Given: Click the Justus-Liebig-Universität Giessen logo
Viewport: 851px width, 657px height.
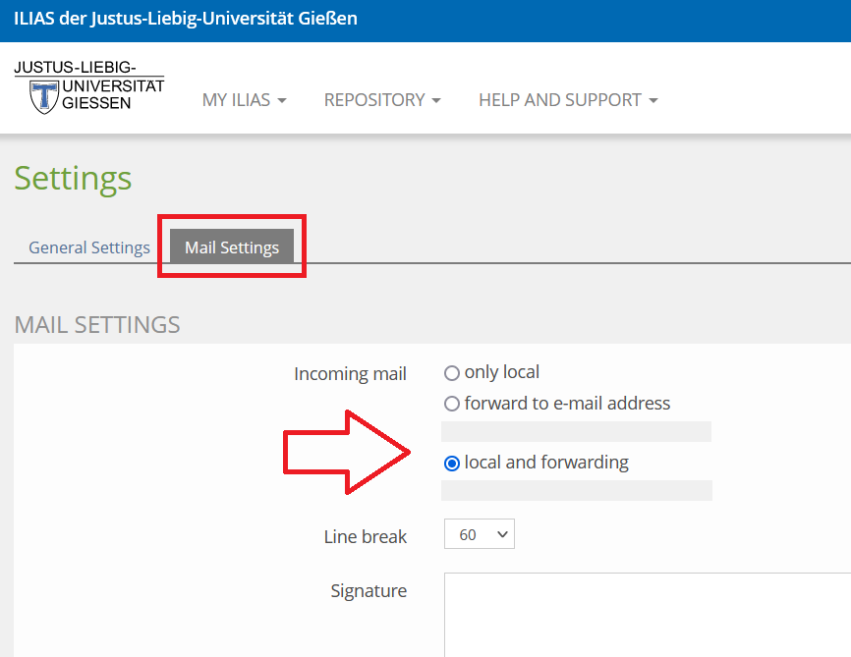Looking at the screenshot, I should point(89,87).
